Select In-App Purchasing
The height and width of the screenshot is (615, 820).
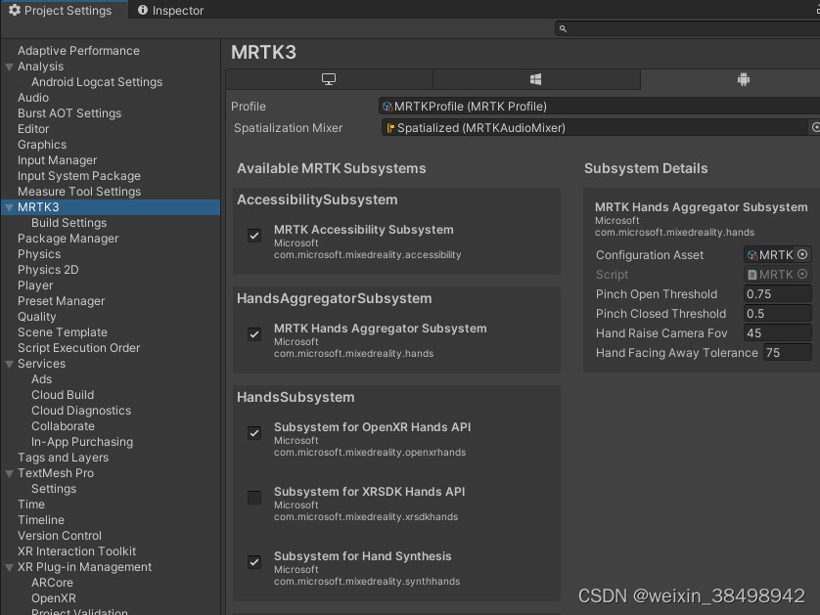(x=82, y=443)
